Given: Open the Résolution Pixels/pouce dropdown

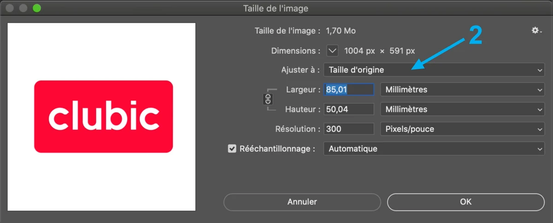Looking at the screenshot, I should 462,129.
